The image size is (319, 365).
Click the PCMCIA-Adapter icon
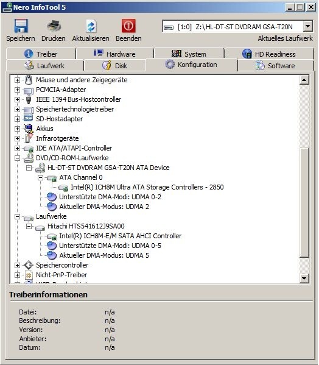[29, 90]
